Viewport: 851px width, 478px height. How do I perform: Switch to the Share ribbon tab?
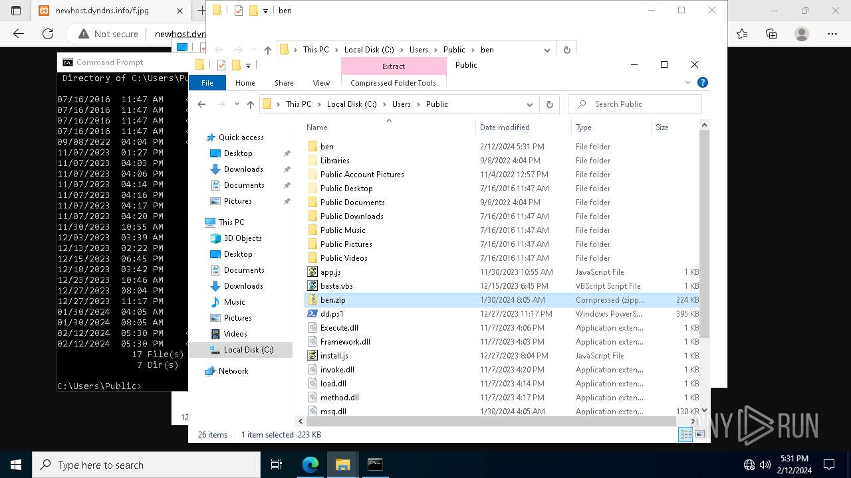coord(284,83)
